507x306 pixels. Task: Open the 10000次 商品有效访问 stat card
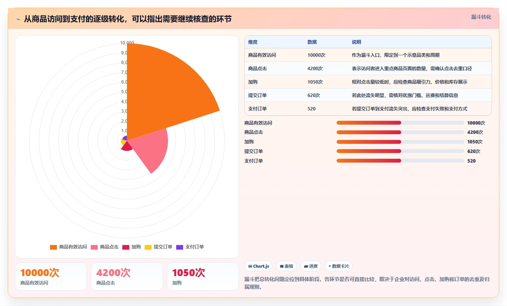coord(51,276)
